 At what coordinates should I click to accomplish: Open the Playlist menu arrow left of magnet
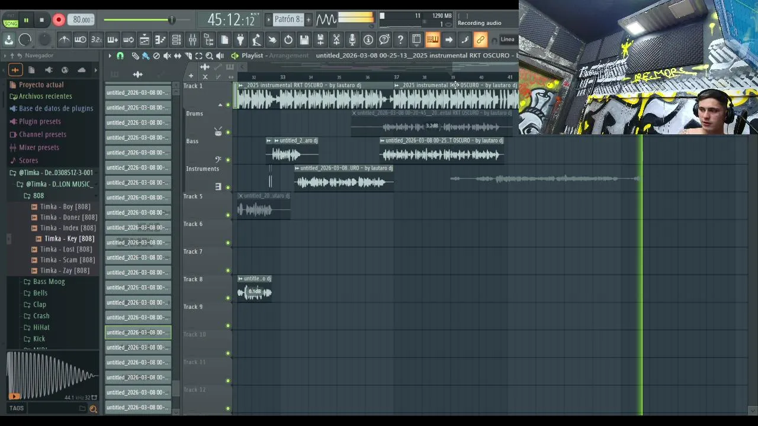[110, 56]
